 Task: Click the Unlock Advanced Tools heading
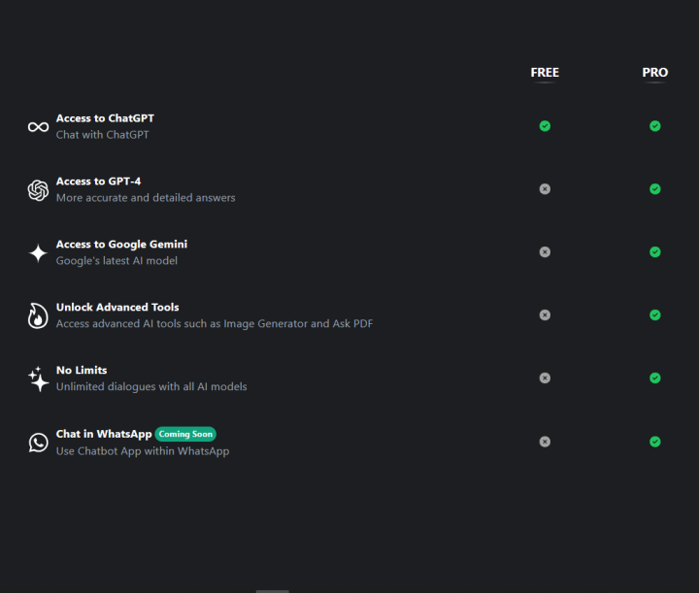click(117, 308)
